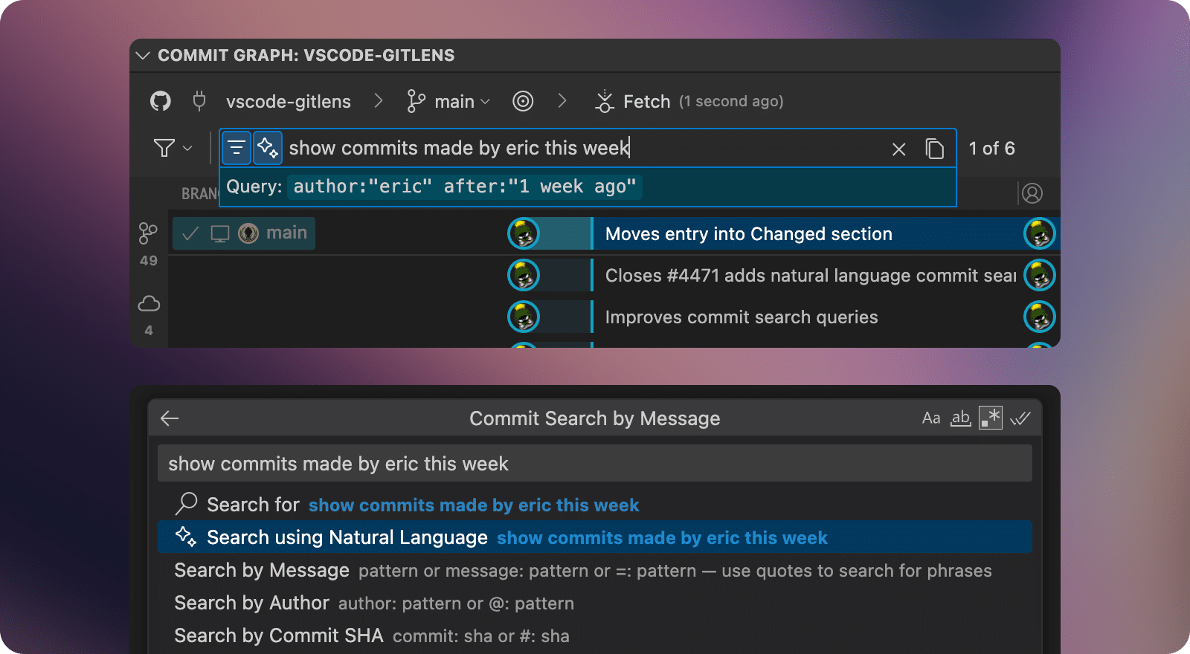Select commit Improves commit search queries
This screenshot has height=654, width=1190.
point(742,317)
